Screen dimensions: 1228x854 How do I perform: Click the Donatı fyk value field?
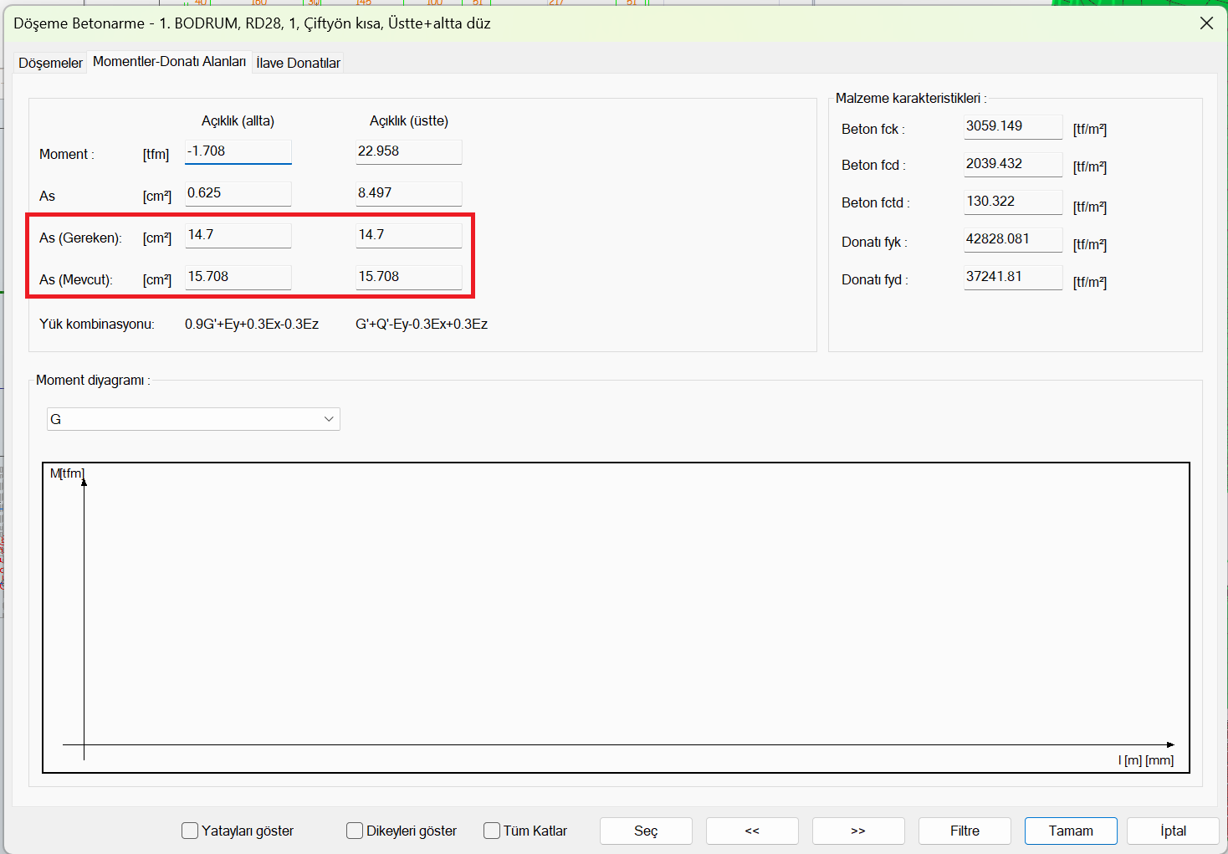point(1013,239)
